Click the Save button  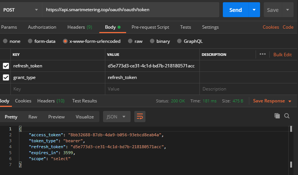(x=273, y=10)
